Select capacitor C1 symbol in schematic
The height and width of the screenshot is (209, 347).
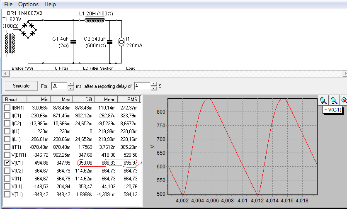[x=73, y=41]
